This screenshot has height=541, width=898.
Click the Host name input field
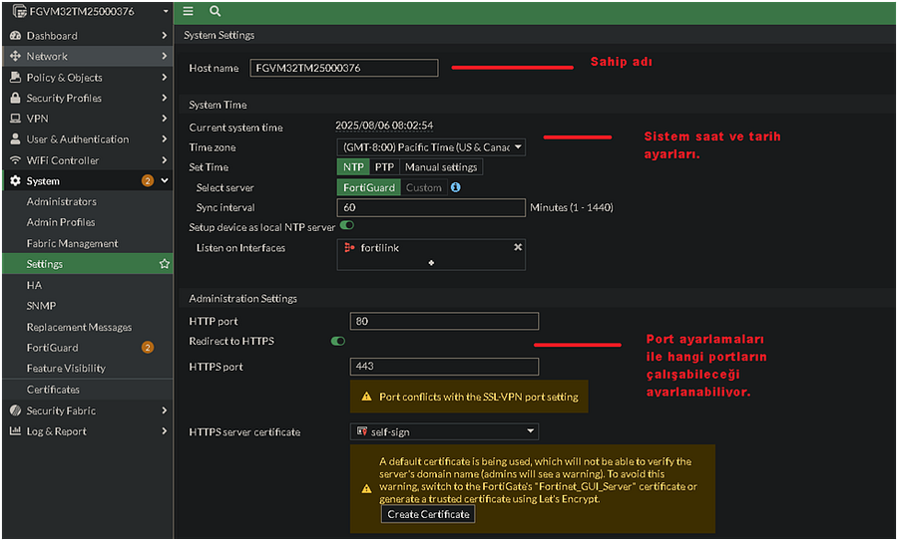tap(344, 68)
